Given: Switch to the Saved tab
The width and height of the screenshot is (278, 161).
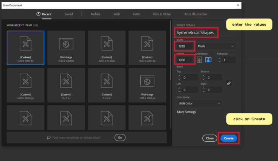Looking at the screenshot, I should (x=68, y=14).
